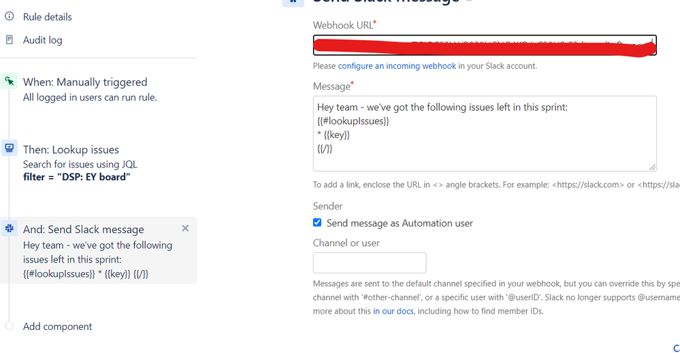
Task: Click inside the Message text area
Action: (x=485, y=133)
